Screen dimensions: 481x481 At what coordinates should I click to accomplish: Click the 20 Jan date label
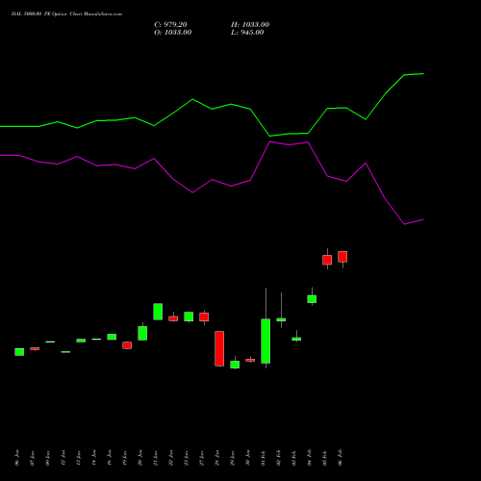pos(140,458)
